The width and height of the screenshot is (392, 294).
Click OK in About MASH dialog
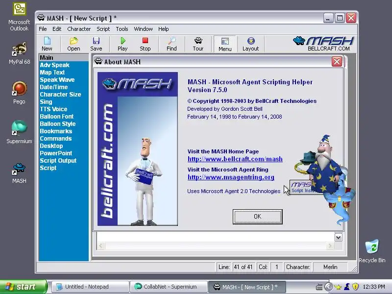(258, 217)
